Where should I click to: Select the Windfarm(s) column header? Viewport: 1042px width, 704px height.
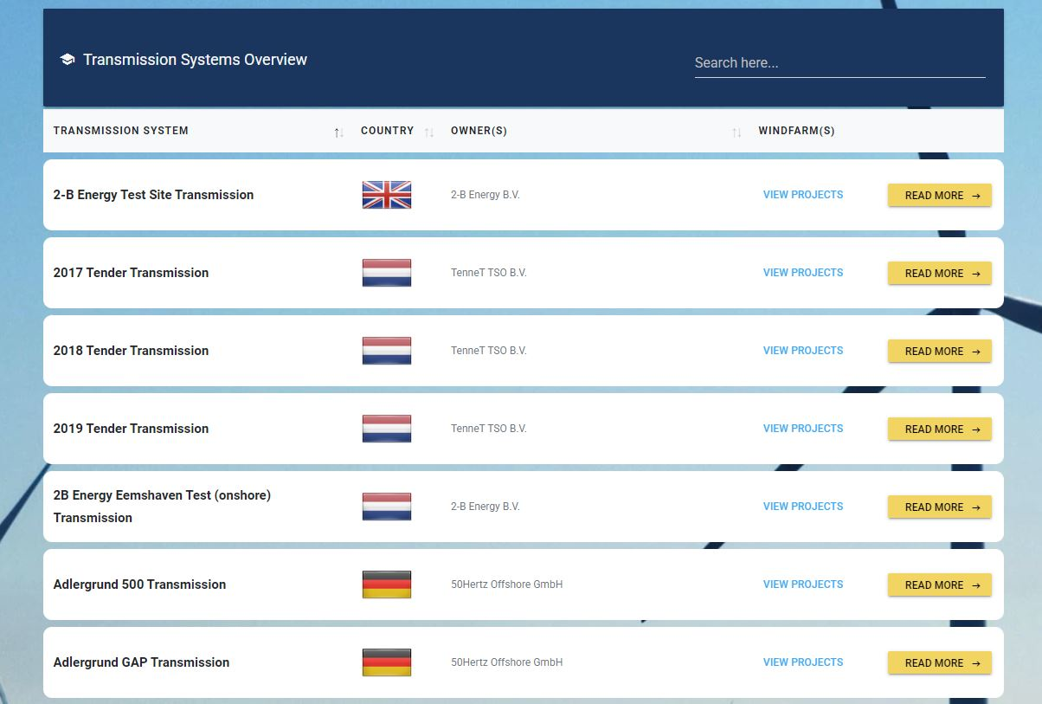pyautogui.click(x=796, y=131)
